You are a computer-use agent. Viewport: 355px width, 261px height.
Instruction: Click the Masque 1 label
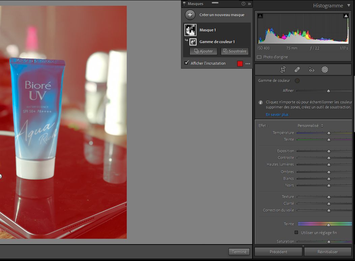[x=208, y=30]
